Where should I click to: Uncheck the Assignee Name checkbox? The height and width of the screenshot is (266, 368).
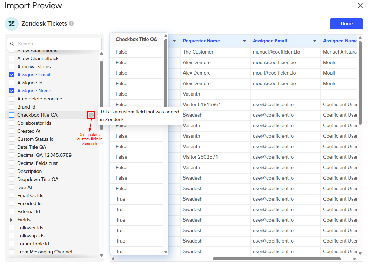[x=12, y=91]
